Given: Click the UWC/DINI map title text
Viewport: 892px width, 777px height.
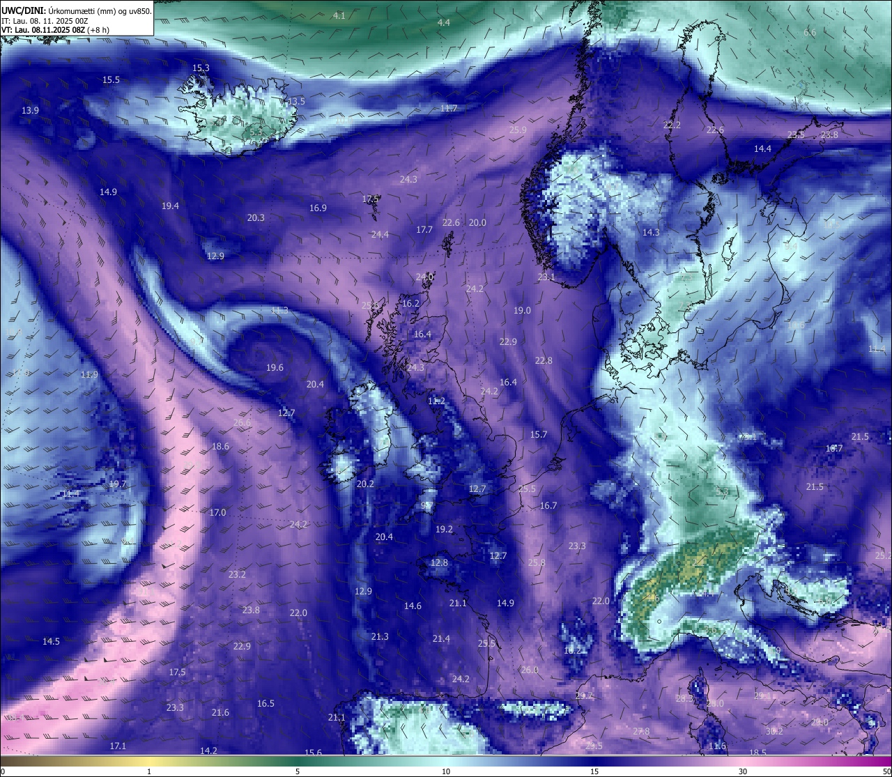Looking at the screenshot, I should [x=76, y=11].
